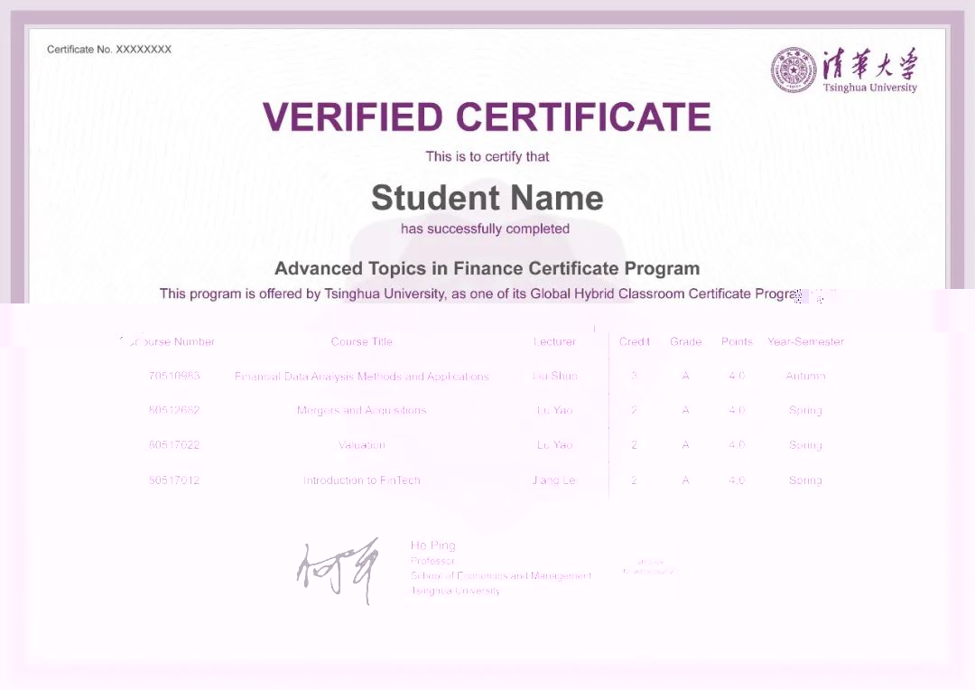This screenshot has height=690, width=975.
Task: Click lecturer "Lu Yao" in the Valuation row
Action: (554, 445)
